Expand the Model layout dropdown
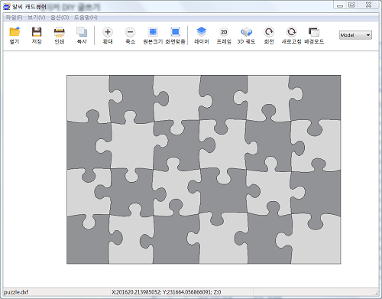The width and height of the screenshot is (382, 299). tap(355, 35)
